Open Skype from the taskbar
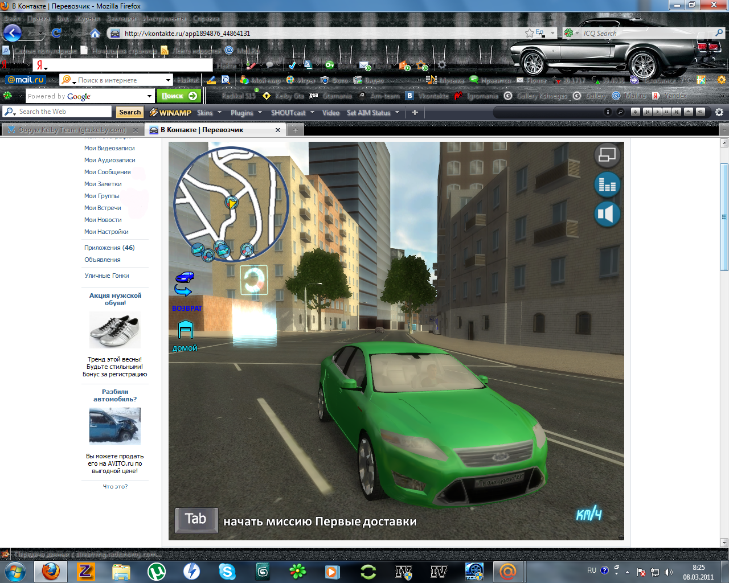 point(227,571)
